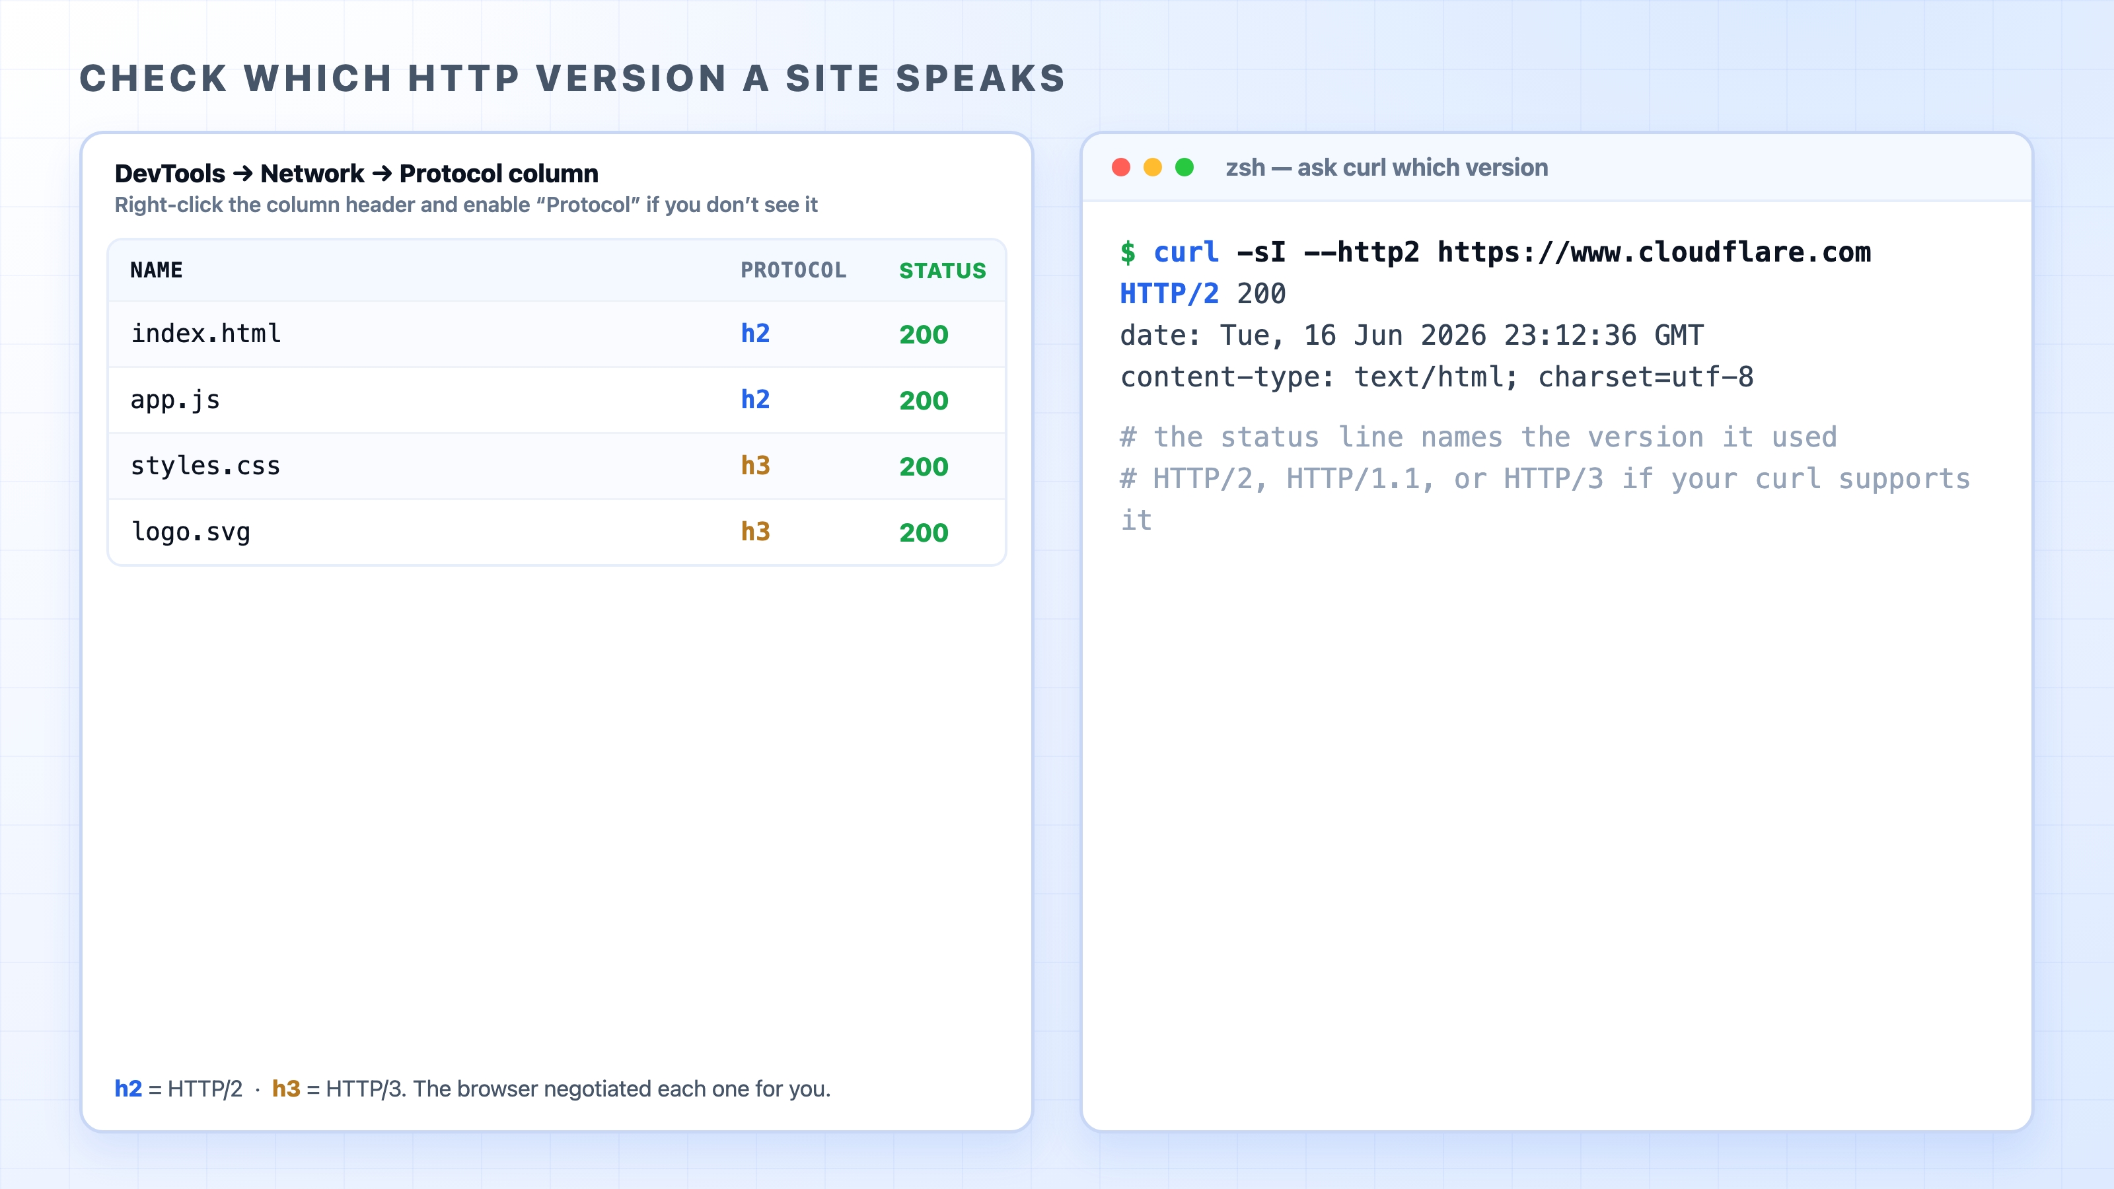This screenshot has height=1189, width=2114.
Task: Click the STATUS column header
Action: pyautogui.click(x=942, y=270)
